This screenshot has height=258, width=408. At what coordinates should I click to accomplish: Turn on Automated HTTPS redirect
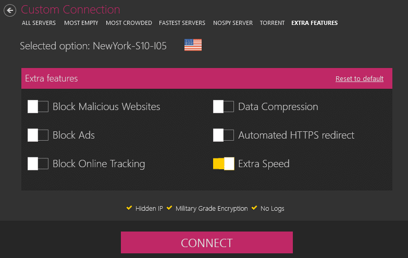[223, 135]
